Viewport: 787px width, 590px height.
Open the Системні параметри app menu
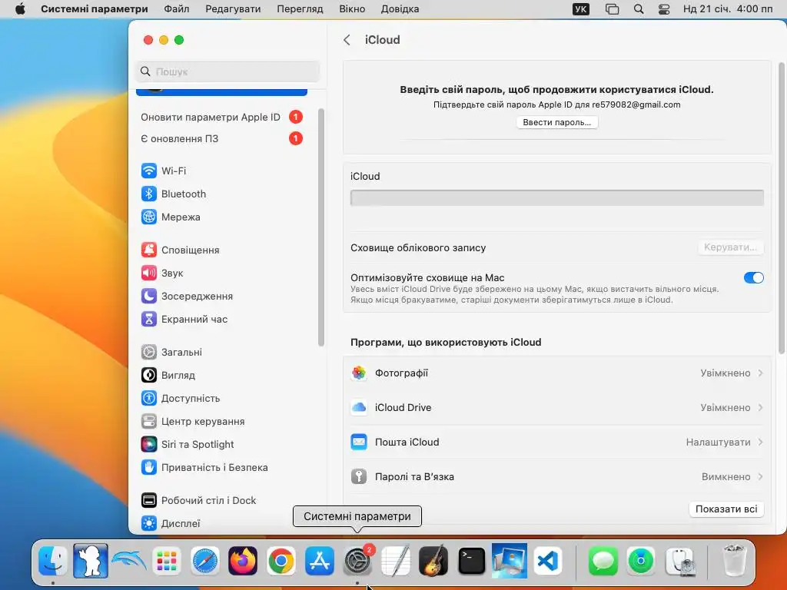pos(95,9)
